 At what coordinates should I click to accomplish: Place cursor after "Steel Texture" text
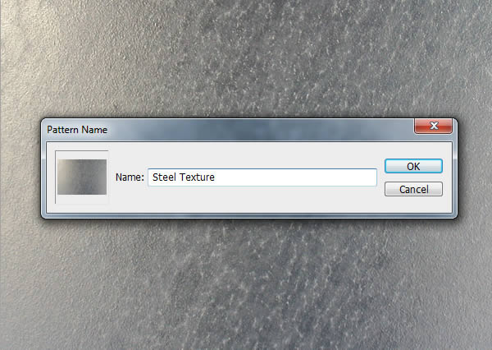215,177
